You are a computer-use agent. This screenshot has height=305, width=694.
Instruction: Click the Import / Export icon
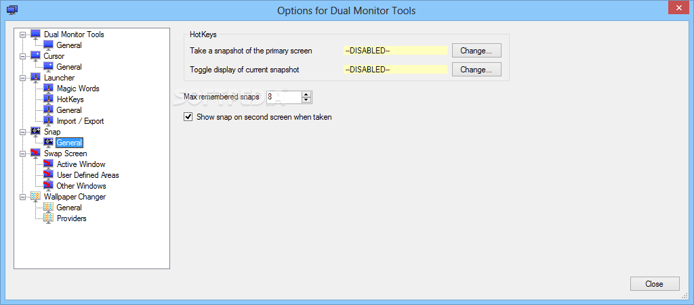(x=48, y=121)
